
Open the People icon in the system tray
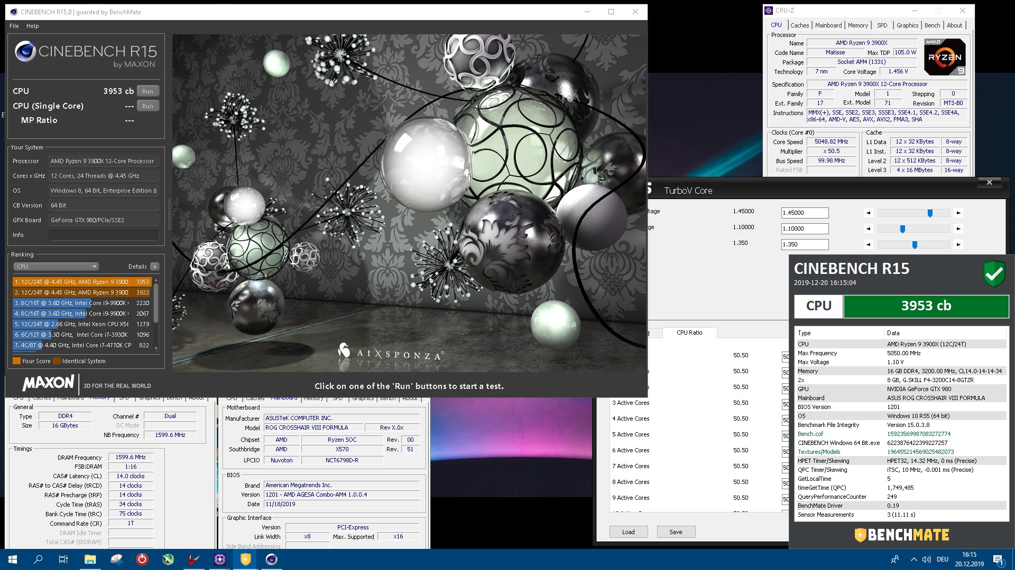tap(895, 559)
